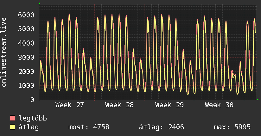The width and height of the screenshot is (261, 136).
Task: Click the 0 y-axis label
Action: (x=32, y=100)
